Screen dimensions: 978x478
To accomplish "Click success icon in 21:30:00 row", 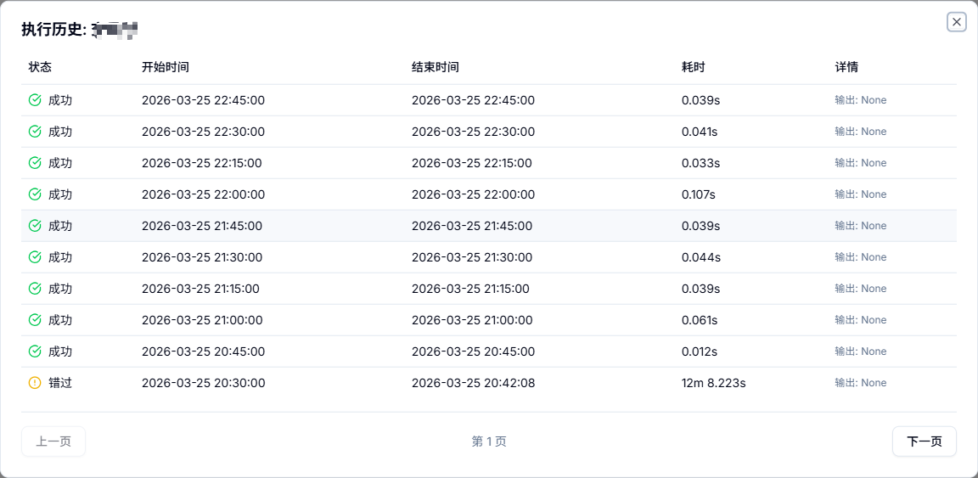I will (35, 257).
